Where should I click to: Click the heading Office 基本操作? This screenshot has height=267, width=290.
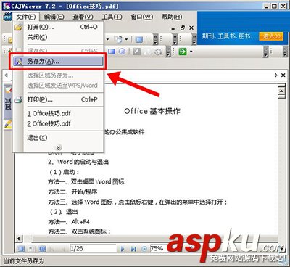(152, 111)
